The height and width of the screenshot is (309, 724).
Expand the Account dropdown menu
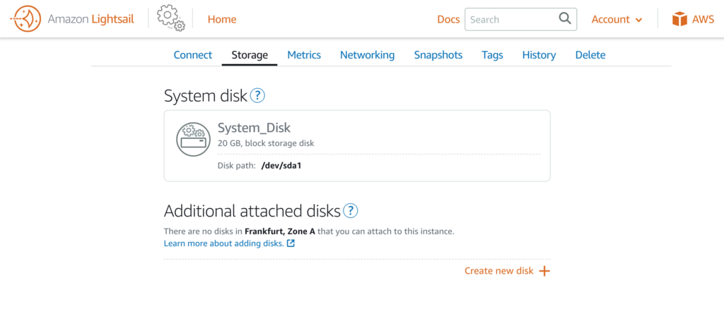[617, 19]
